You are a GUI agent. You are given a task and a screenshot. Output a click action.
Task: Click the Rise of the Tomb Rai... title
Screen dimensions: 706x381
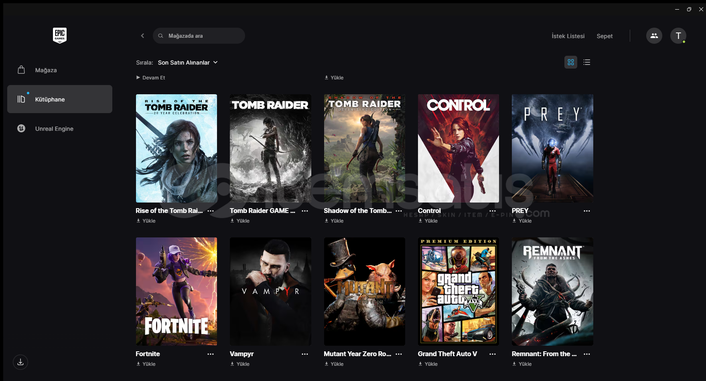pyautogui.click(x=169, y=211)
